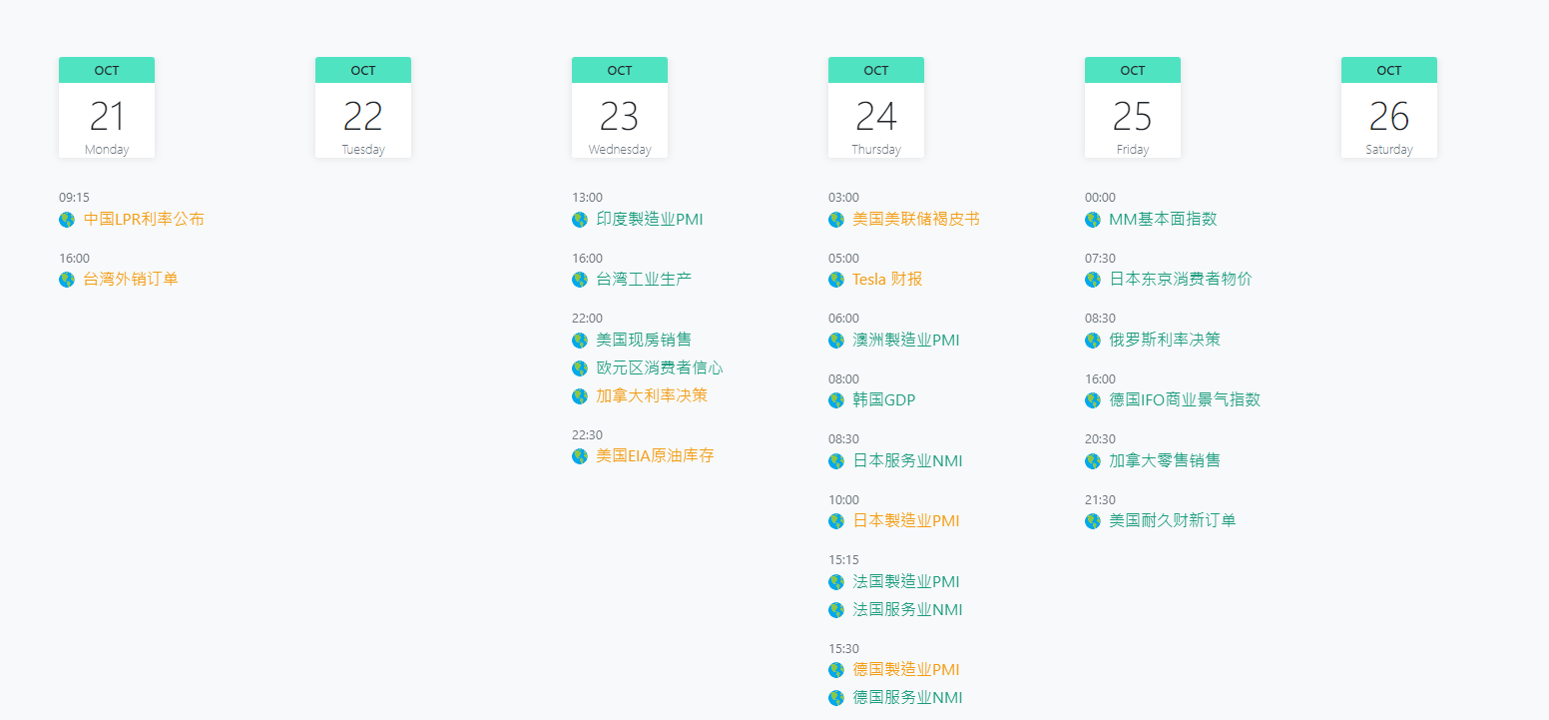The width and height of the screenshot is (1549, 720).
Task: Click globe icon beside 加拿大零售销售
Action: click(x=1093, y=461)
